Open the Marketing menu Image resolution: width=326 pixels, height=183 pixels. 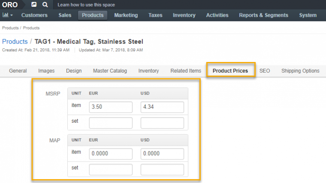pos(126,15)
